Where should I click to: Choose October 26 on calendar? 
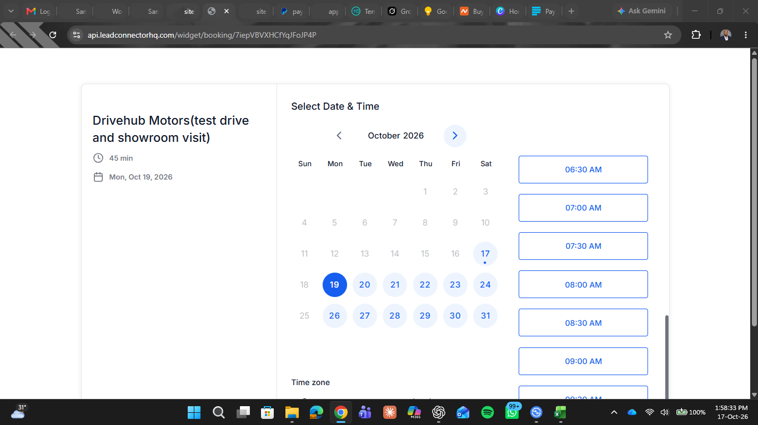pos(334,316)
